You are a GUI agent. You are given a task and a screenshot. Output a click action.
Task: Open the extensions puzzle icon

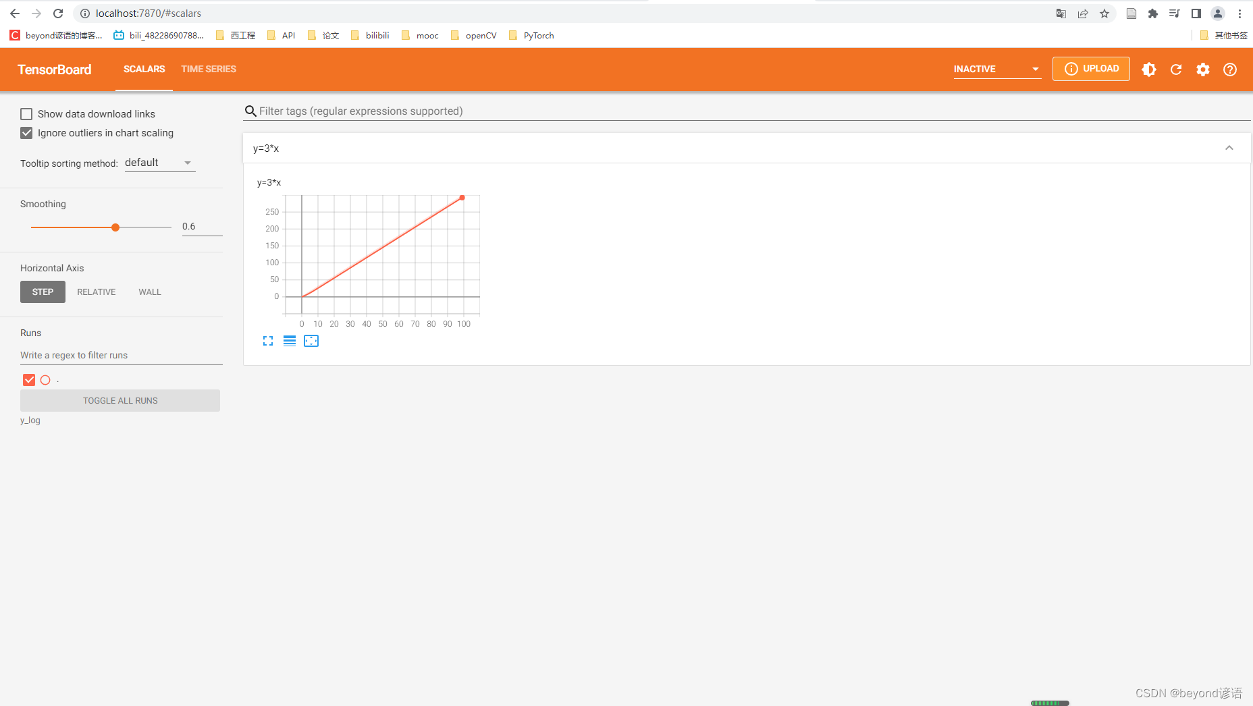pos(1153,13)
